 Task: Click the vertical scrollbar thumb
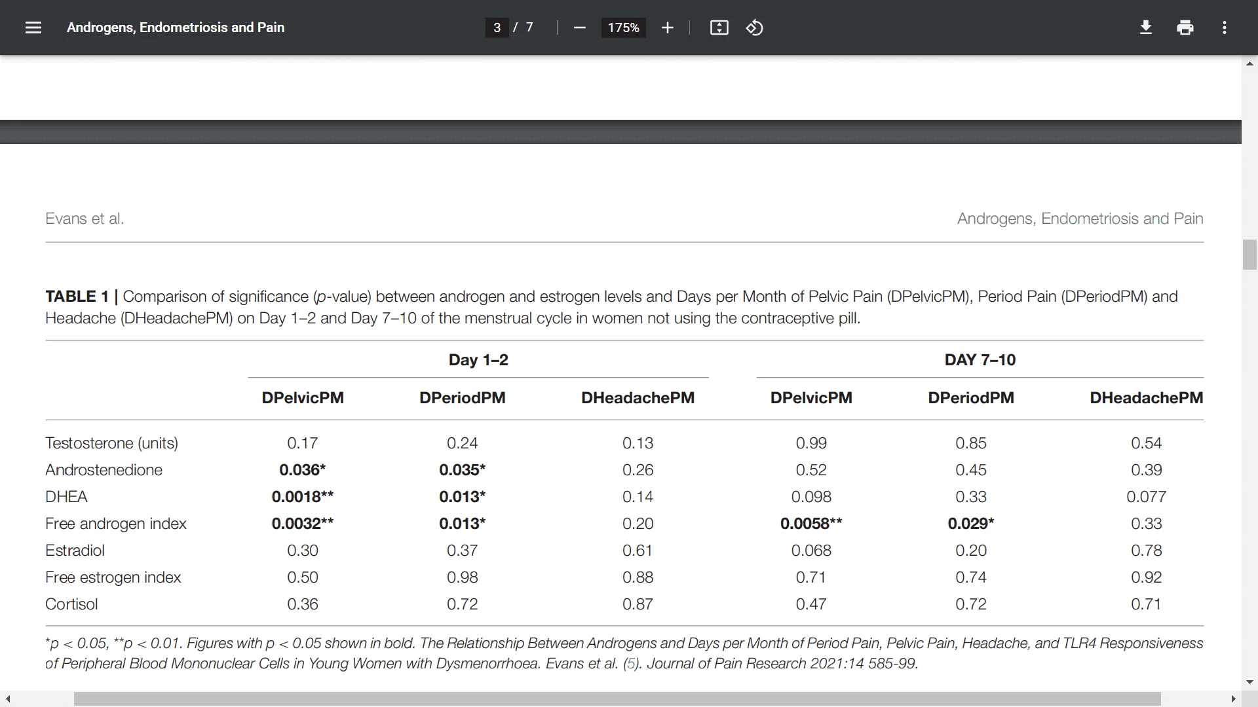click(x=1249, y=255)
